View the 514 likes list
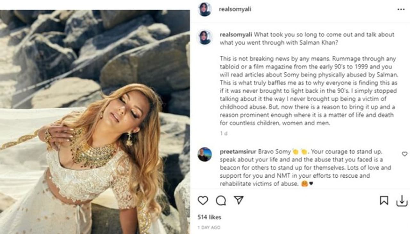The width and height of the screenshot is (410, 234). tap(209, 217)
